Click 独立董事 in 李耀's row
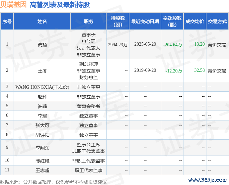The height and width of the screenshot is (185, 229). click(x=89, y=116)
